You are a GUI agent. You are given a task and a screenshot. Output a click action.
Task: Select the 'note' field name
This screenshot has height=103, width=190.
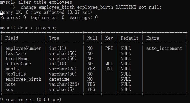click(x=11, y=84)
